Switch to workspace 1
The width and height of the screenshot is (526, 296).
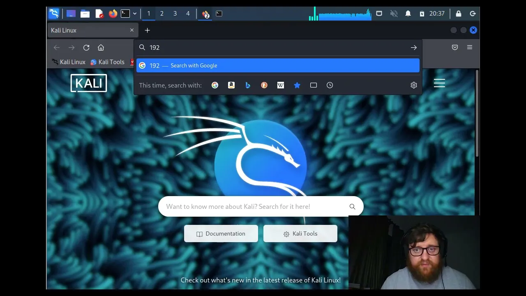pyautogui.click(x=149, y=14)
